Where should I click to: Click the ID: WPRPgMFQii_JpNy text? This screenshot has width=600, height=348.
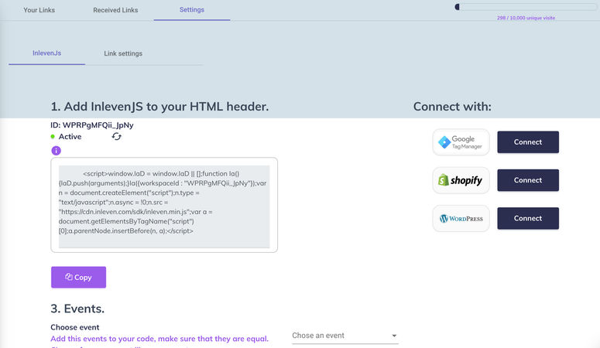[x=92, y=125]
